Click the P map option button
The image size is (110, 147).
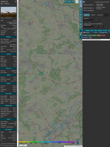coord(81,28)
